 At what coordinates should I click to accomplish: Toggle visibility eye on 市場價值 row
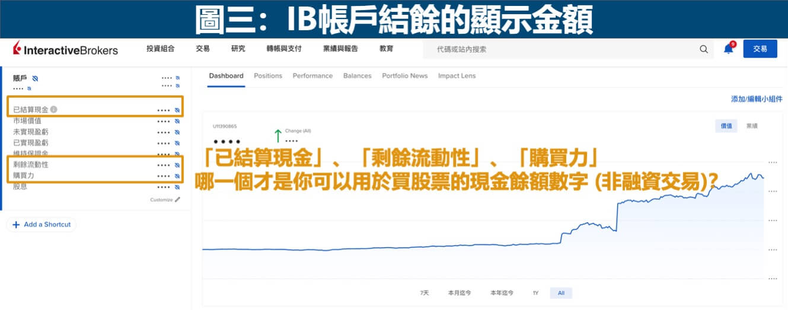click(177, 121)
